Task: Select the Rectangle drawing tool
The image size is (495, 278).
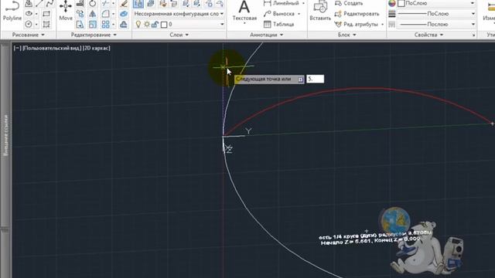Action: [46, 14]
